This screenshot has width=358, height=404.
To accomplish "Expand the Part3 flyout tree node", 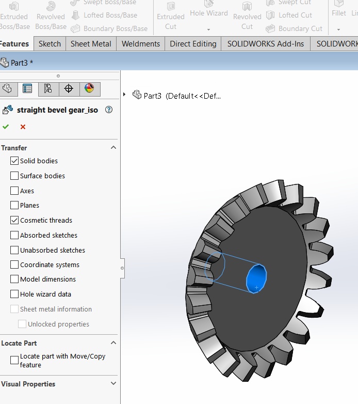I will pos(124,95).
